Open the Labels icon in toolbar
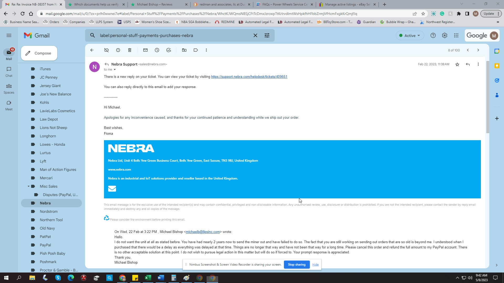The height and width of the screenshot is (283, 504). coord(196,50)
